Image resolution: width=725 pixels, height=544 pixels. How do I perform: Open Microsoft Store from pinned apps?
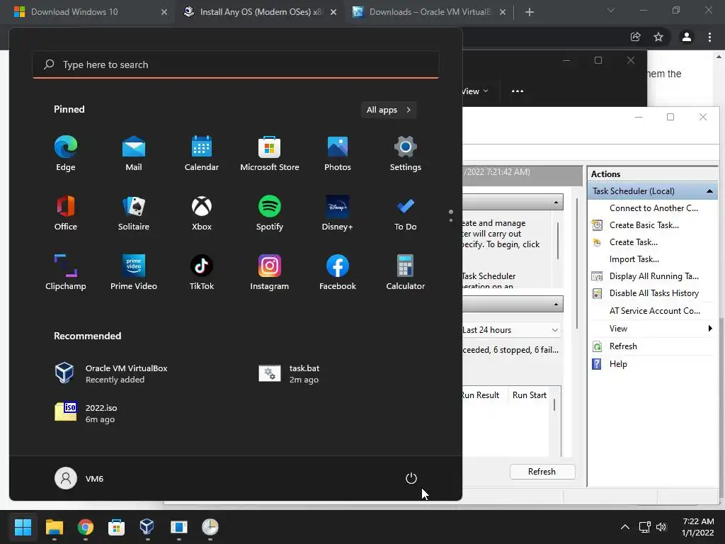tap(270, 154)
